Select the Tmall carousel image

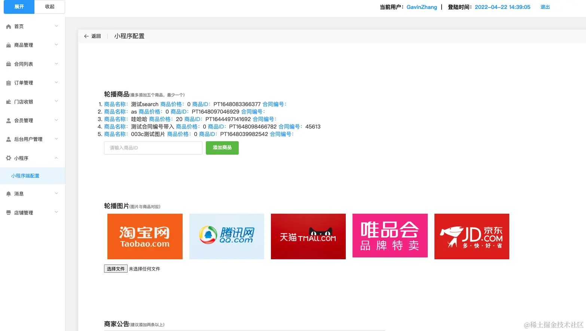308,236
